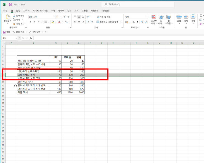Viewport: 204px width, 163px height.
Task: Click the decrease decimal icon
Action: (146, 22)
